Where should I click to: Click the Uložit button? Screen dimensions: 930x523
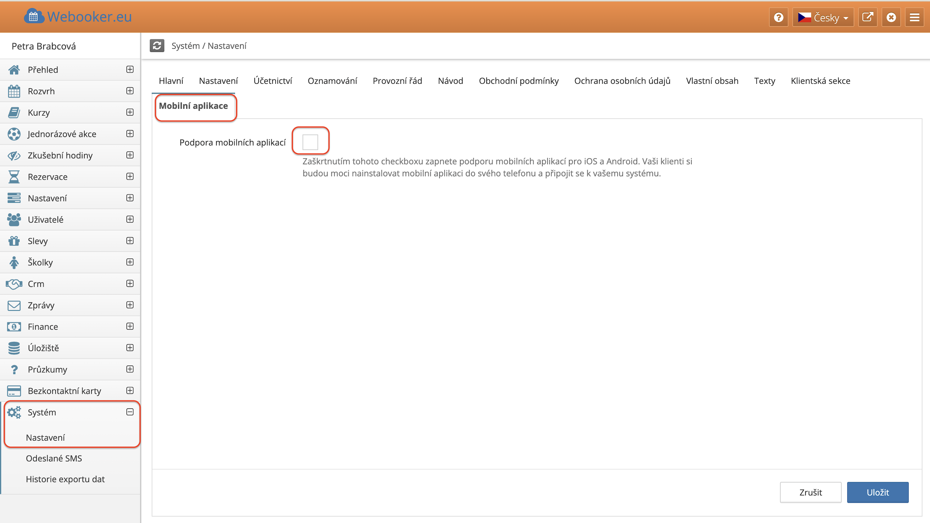click(877, 492)
